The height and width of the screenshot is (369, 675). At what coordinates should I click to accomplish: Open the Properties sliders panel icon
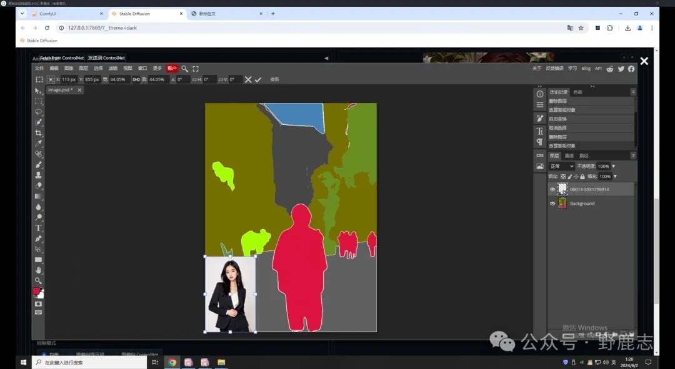pyautogui.click(x=540, y=104)
